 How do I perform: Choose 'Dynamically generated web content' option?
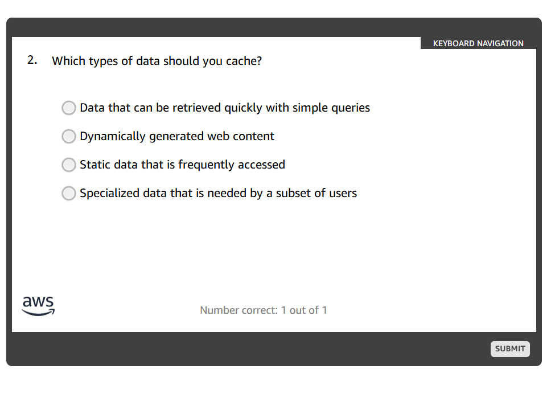click(68, 136)
